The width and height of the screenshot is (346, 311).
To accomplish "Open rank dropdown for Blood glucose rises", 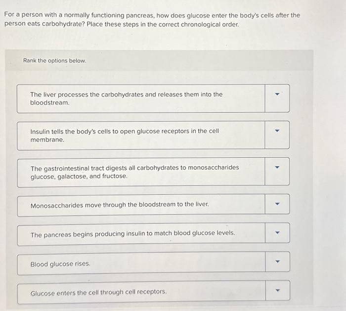I will [x=277, y=262].
